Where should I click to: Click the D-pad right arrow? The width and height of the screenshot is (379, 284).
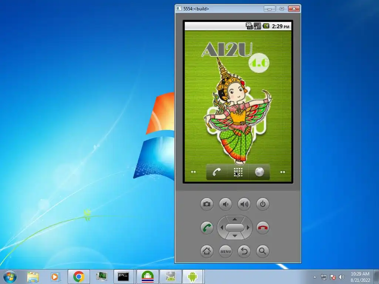pos(248,227)
